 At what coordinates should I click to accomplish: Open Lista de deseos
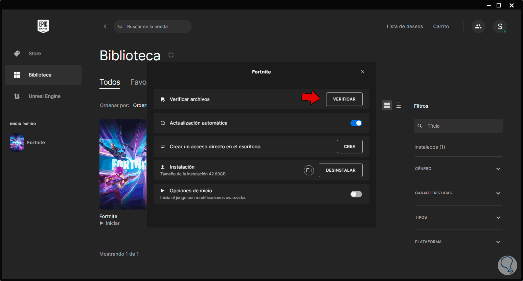(405, 26)
